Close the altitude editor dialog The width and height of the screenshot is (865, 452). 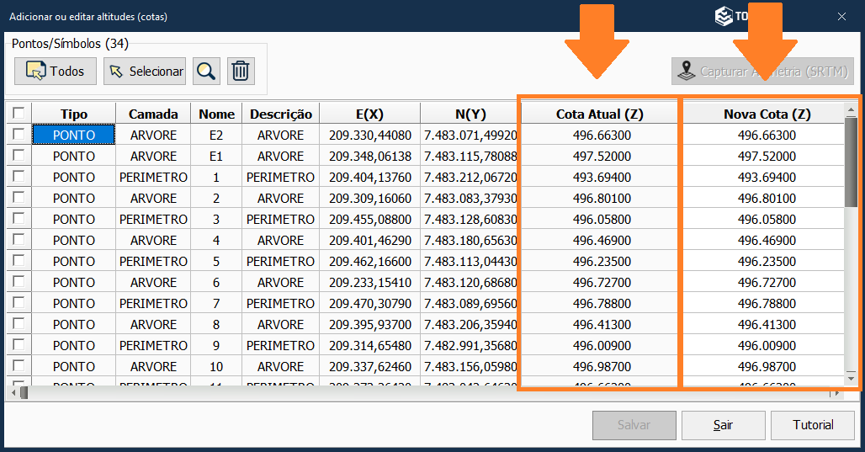point(841,16)
